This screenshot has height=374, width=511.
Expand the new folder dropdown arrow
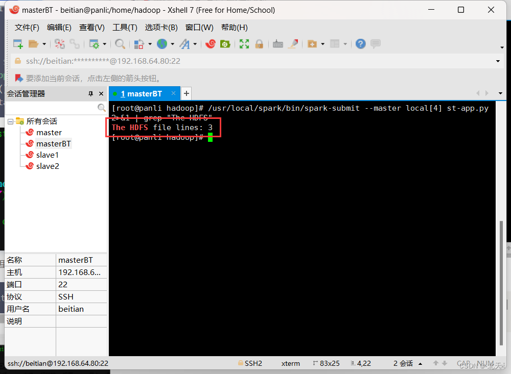coord(322,44)
